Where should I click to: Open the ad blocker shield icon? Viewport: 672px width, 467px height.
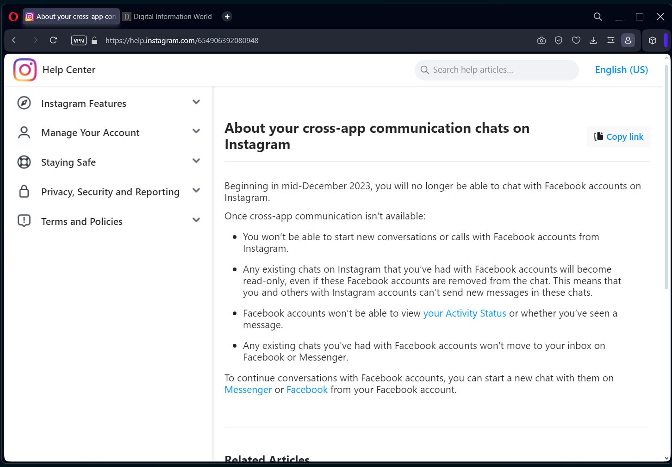tap(559, 41)
